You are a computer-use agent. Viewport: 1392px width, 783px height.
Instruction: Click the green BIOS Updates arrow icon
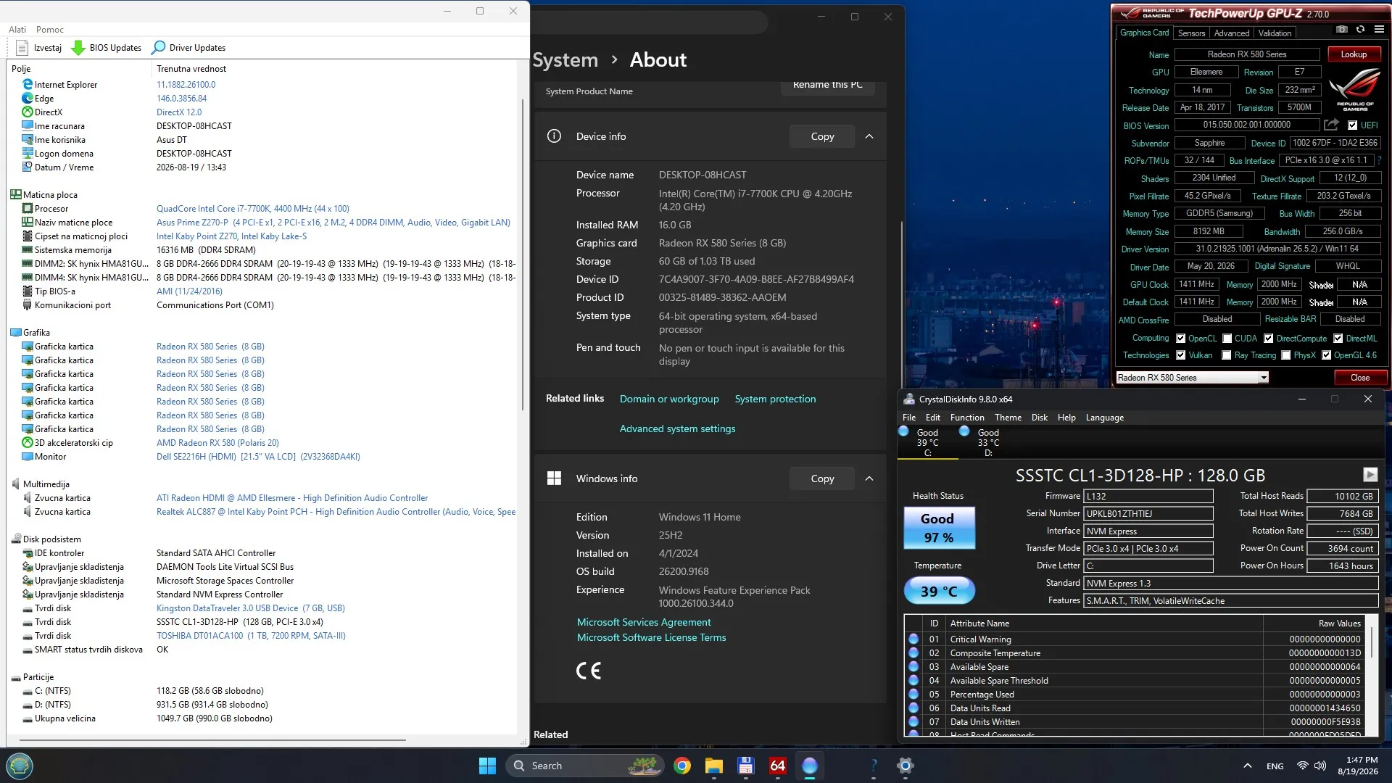[78, 48]
